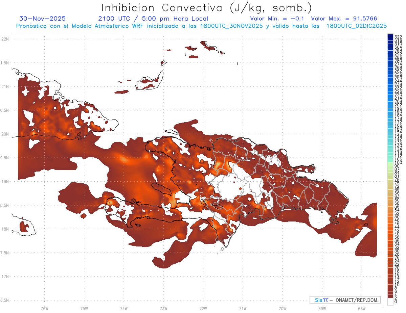Select the 68W longitude axis label
The height and width of the screenshot is (313, 406).
pyautogui.click(x=361, y=308)
